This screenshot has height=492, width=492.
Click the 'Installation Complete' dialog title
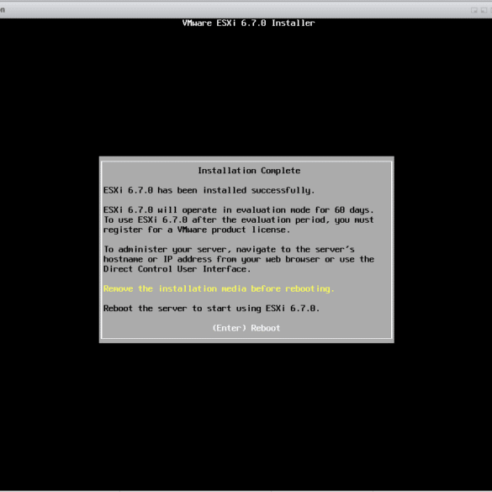point(249,171)
